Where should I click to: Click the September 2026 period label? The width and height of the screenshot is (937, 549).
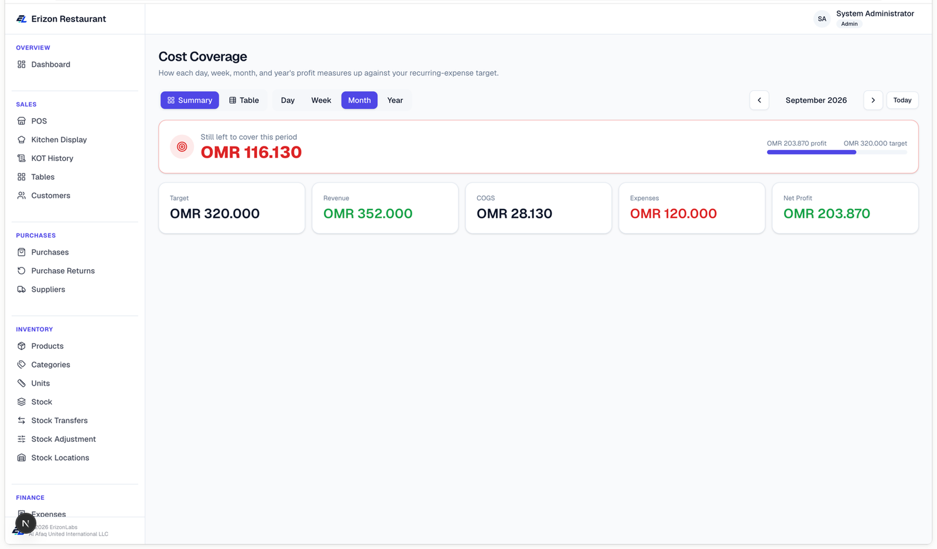(816, 100)
